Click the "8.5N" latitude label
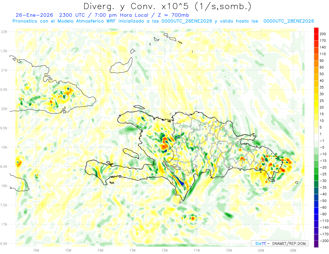The height and width of the screenshot is (254, 329). pyautogui.click(x=4, y=167)
